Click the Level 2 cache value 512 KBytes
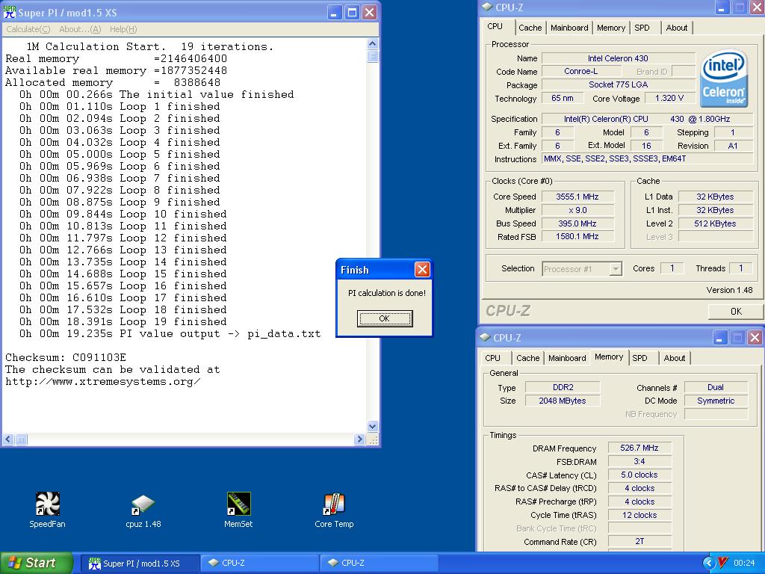This screenshot has height=574, width=765. [x=715, y=223]
